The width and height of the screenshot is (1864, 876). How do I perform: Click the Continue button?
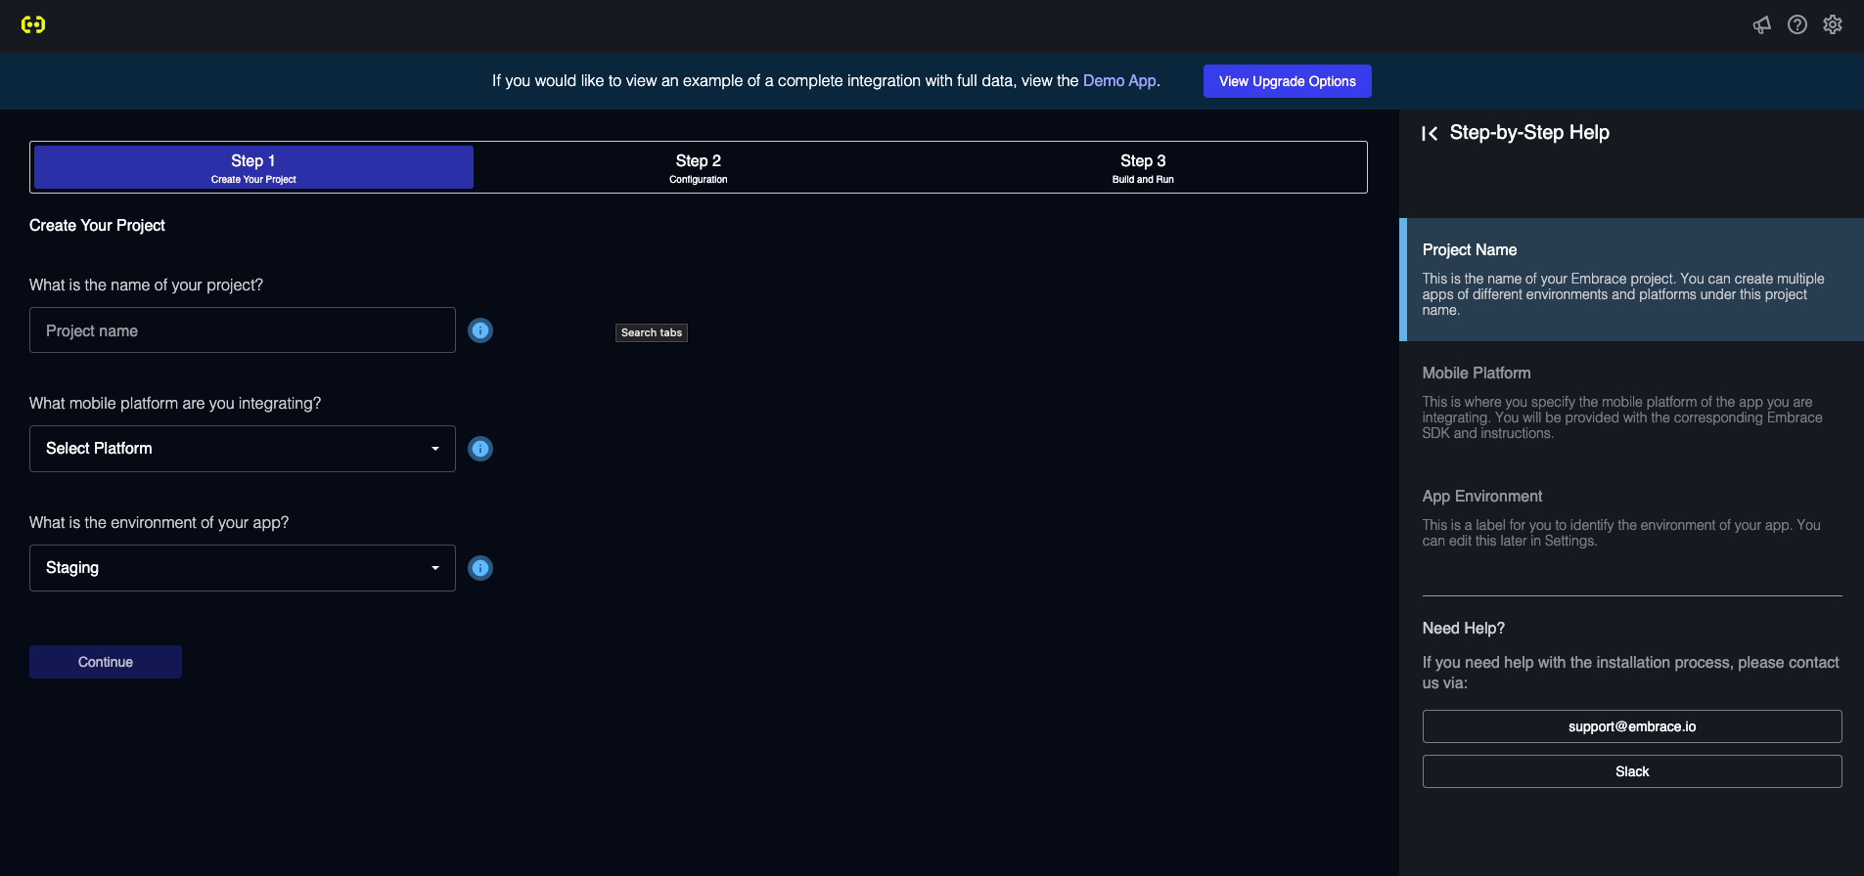coord(106,662)
